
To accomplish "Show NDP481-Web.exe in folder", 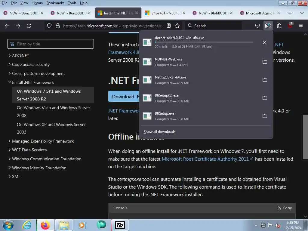I will point(265,62).
